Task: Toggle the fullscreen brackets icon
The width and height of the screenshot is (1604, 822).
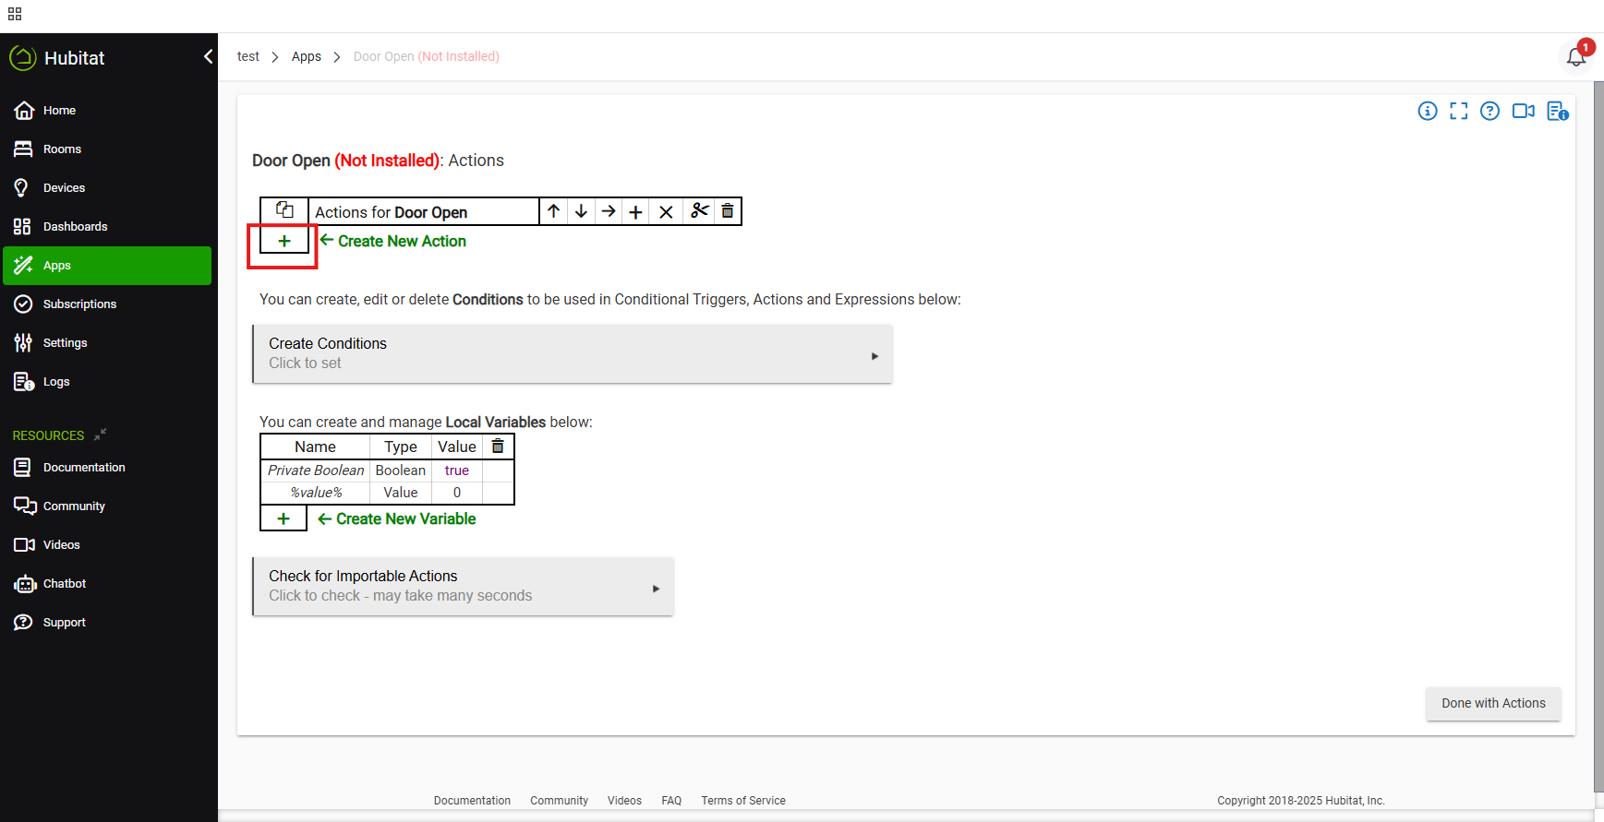Action: [1459, 112]
